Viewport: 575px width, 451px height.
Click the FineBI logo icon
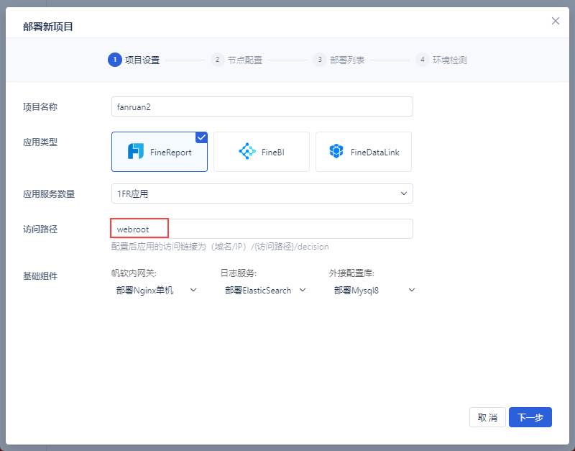click(247, 151)
